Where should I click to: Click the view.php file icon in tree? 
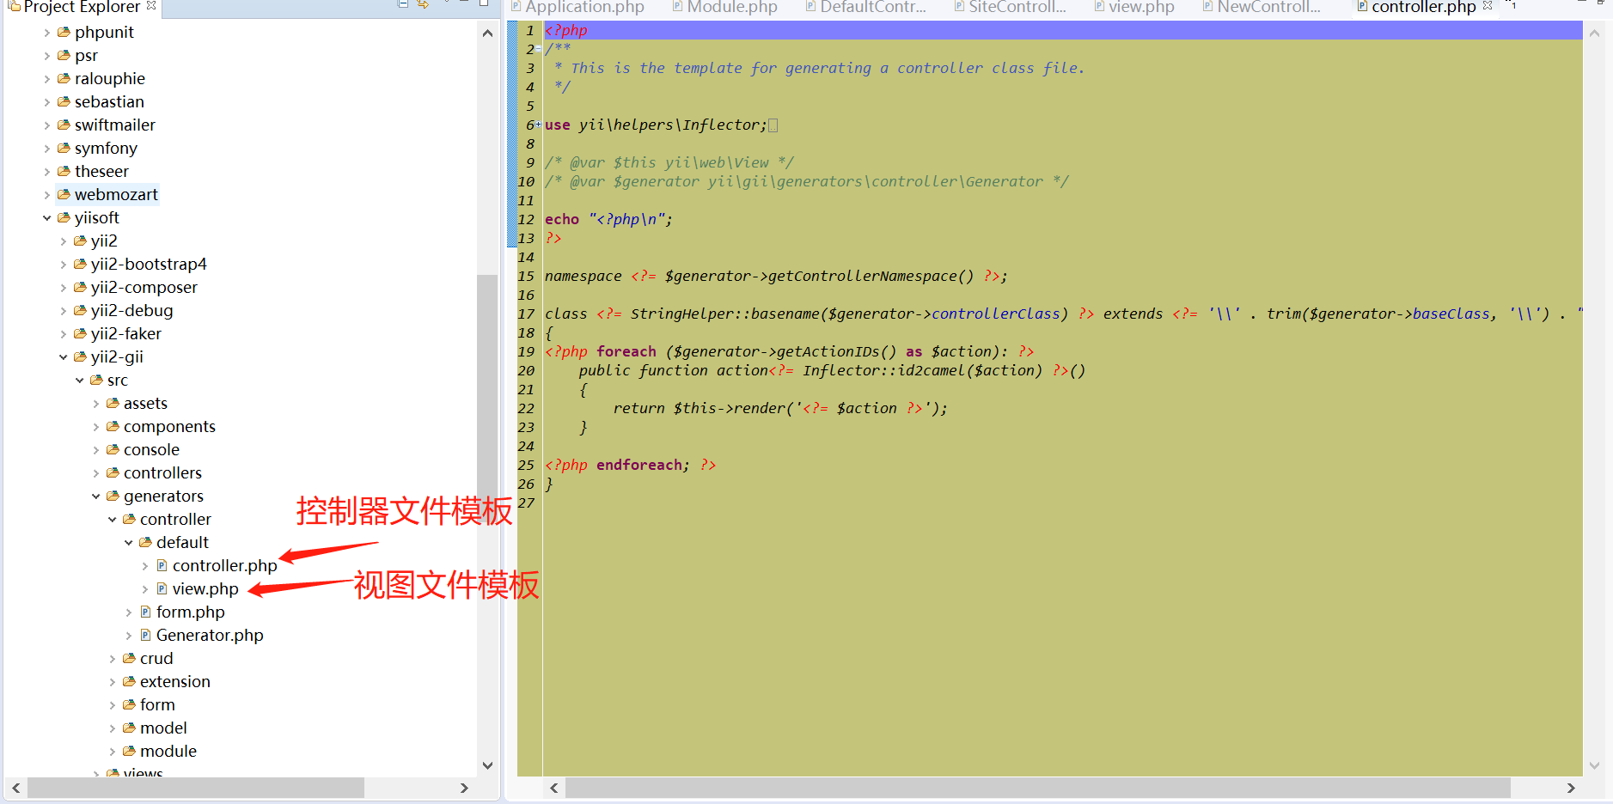click(162, 589)
